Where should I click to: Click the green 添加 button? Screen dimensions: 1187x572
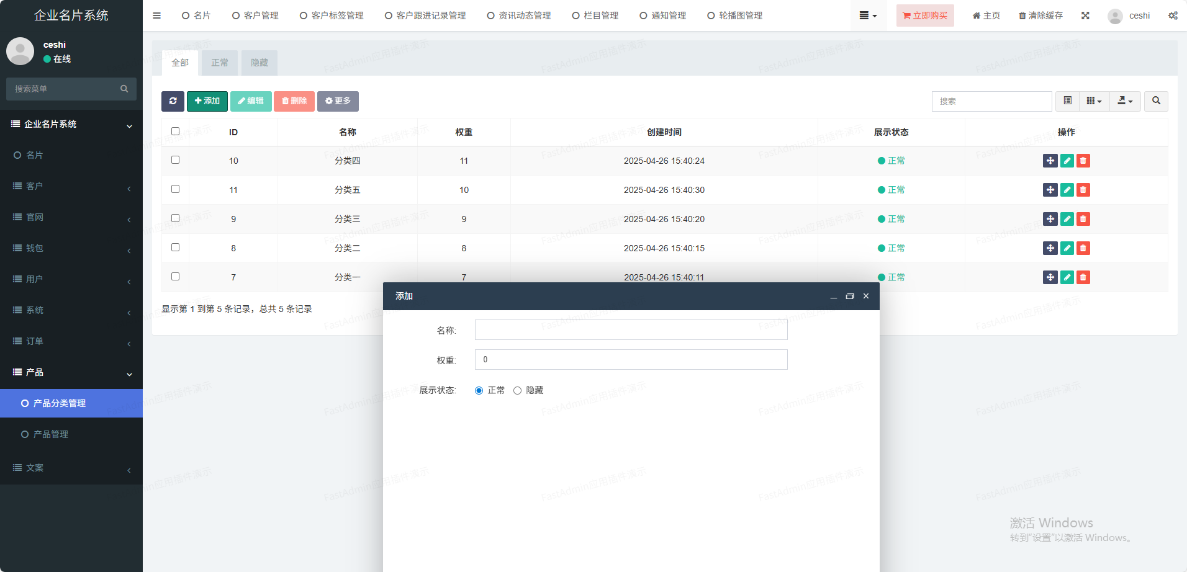point(207,101)
